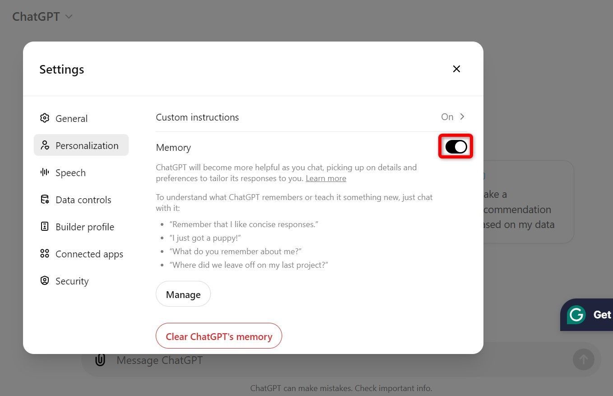Click the send message arrow button
This screenshot has width=613, height=396.
[x=584, y=359]
